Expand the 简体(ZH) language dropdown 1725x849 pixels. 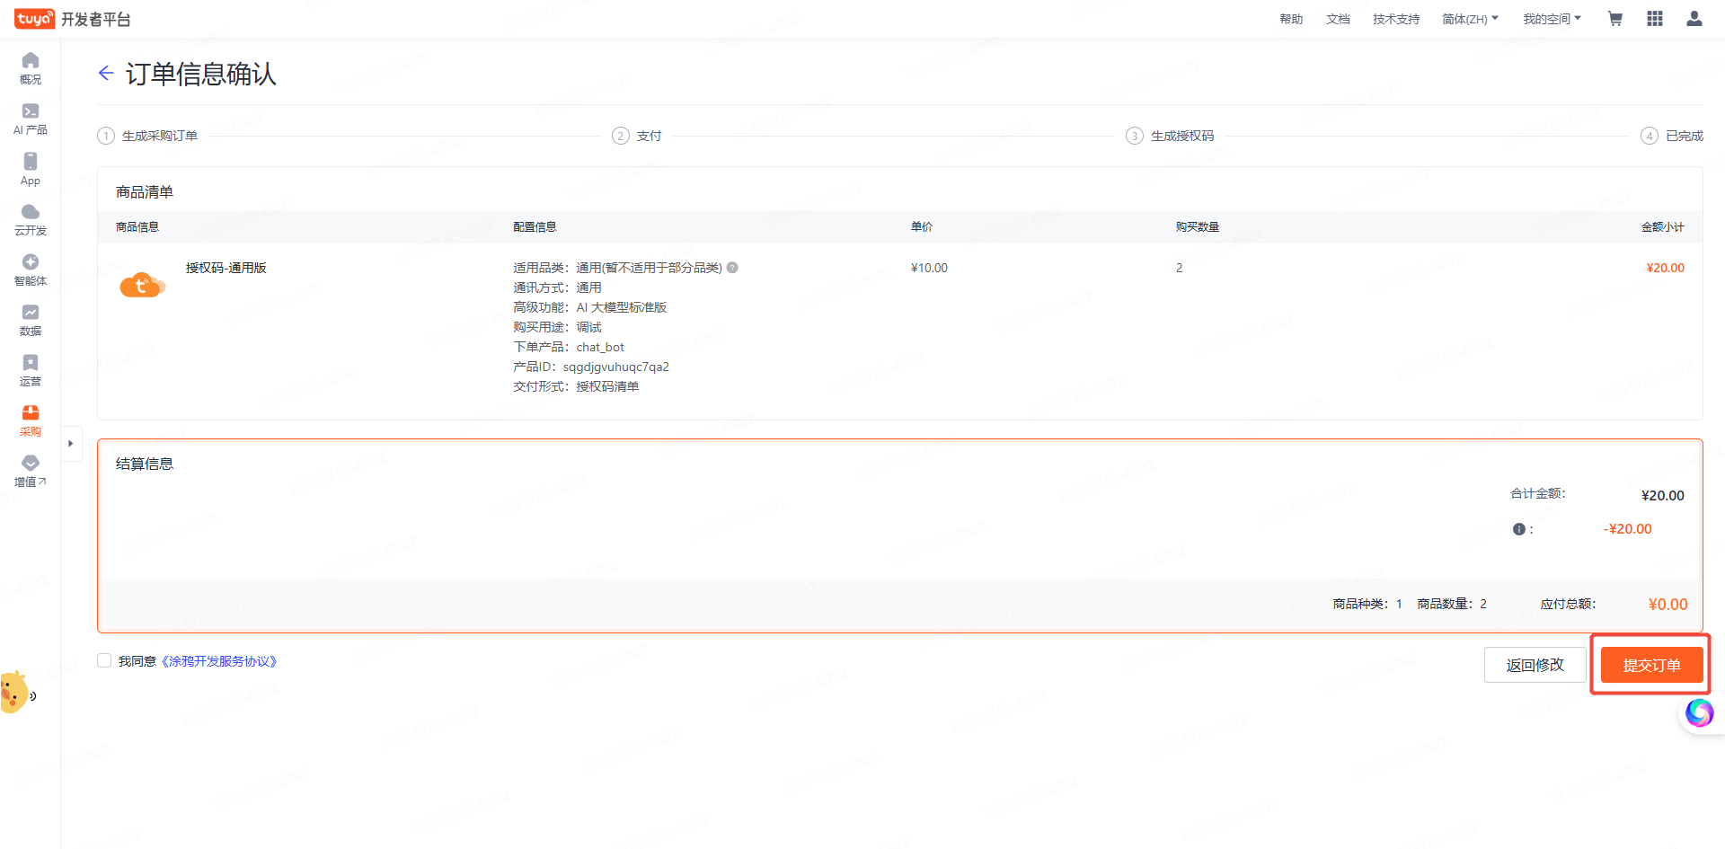pyautogui.click(x=1470, y=19)
